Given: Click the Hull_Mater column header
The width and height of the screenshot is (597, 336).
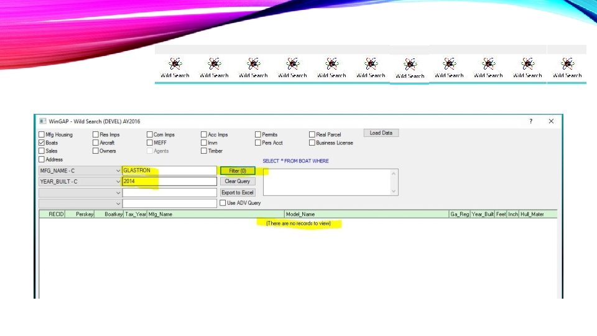Looking at the screenshot, I should [x=538, y=214].
